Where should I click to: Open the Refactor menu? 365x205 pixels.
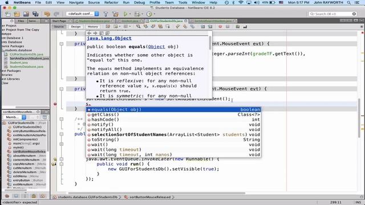tap(111, 2)
